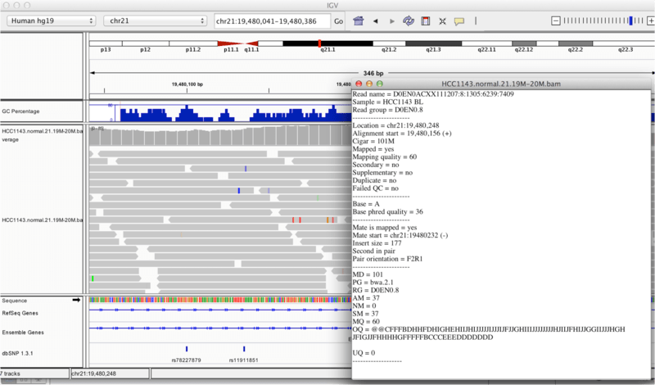The height and width of the screenshot is (385, 655).
Task: Click the zoom in plus button
Action: click(x=650, y=20)
